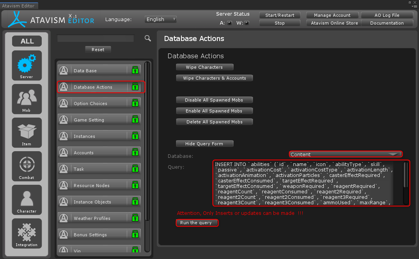Toggle the green lock on Game Setting

click(x=135, y=120)
